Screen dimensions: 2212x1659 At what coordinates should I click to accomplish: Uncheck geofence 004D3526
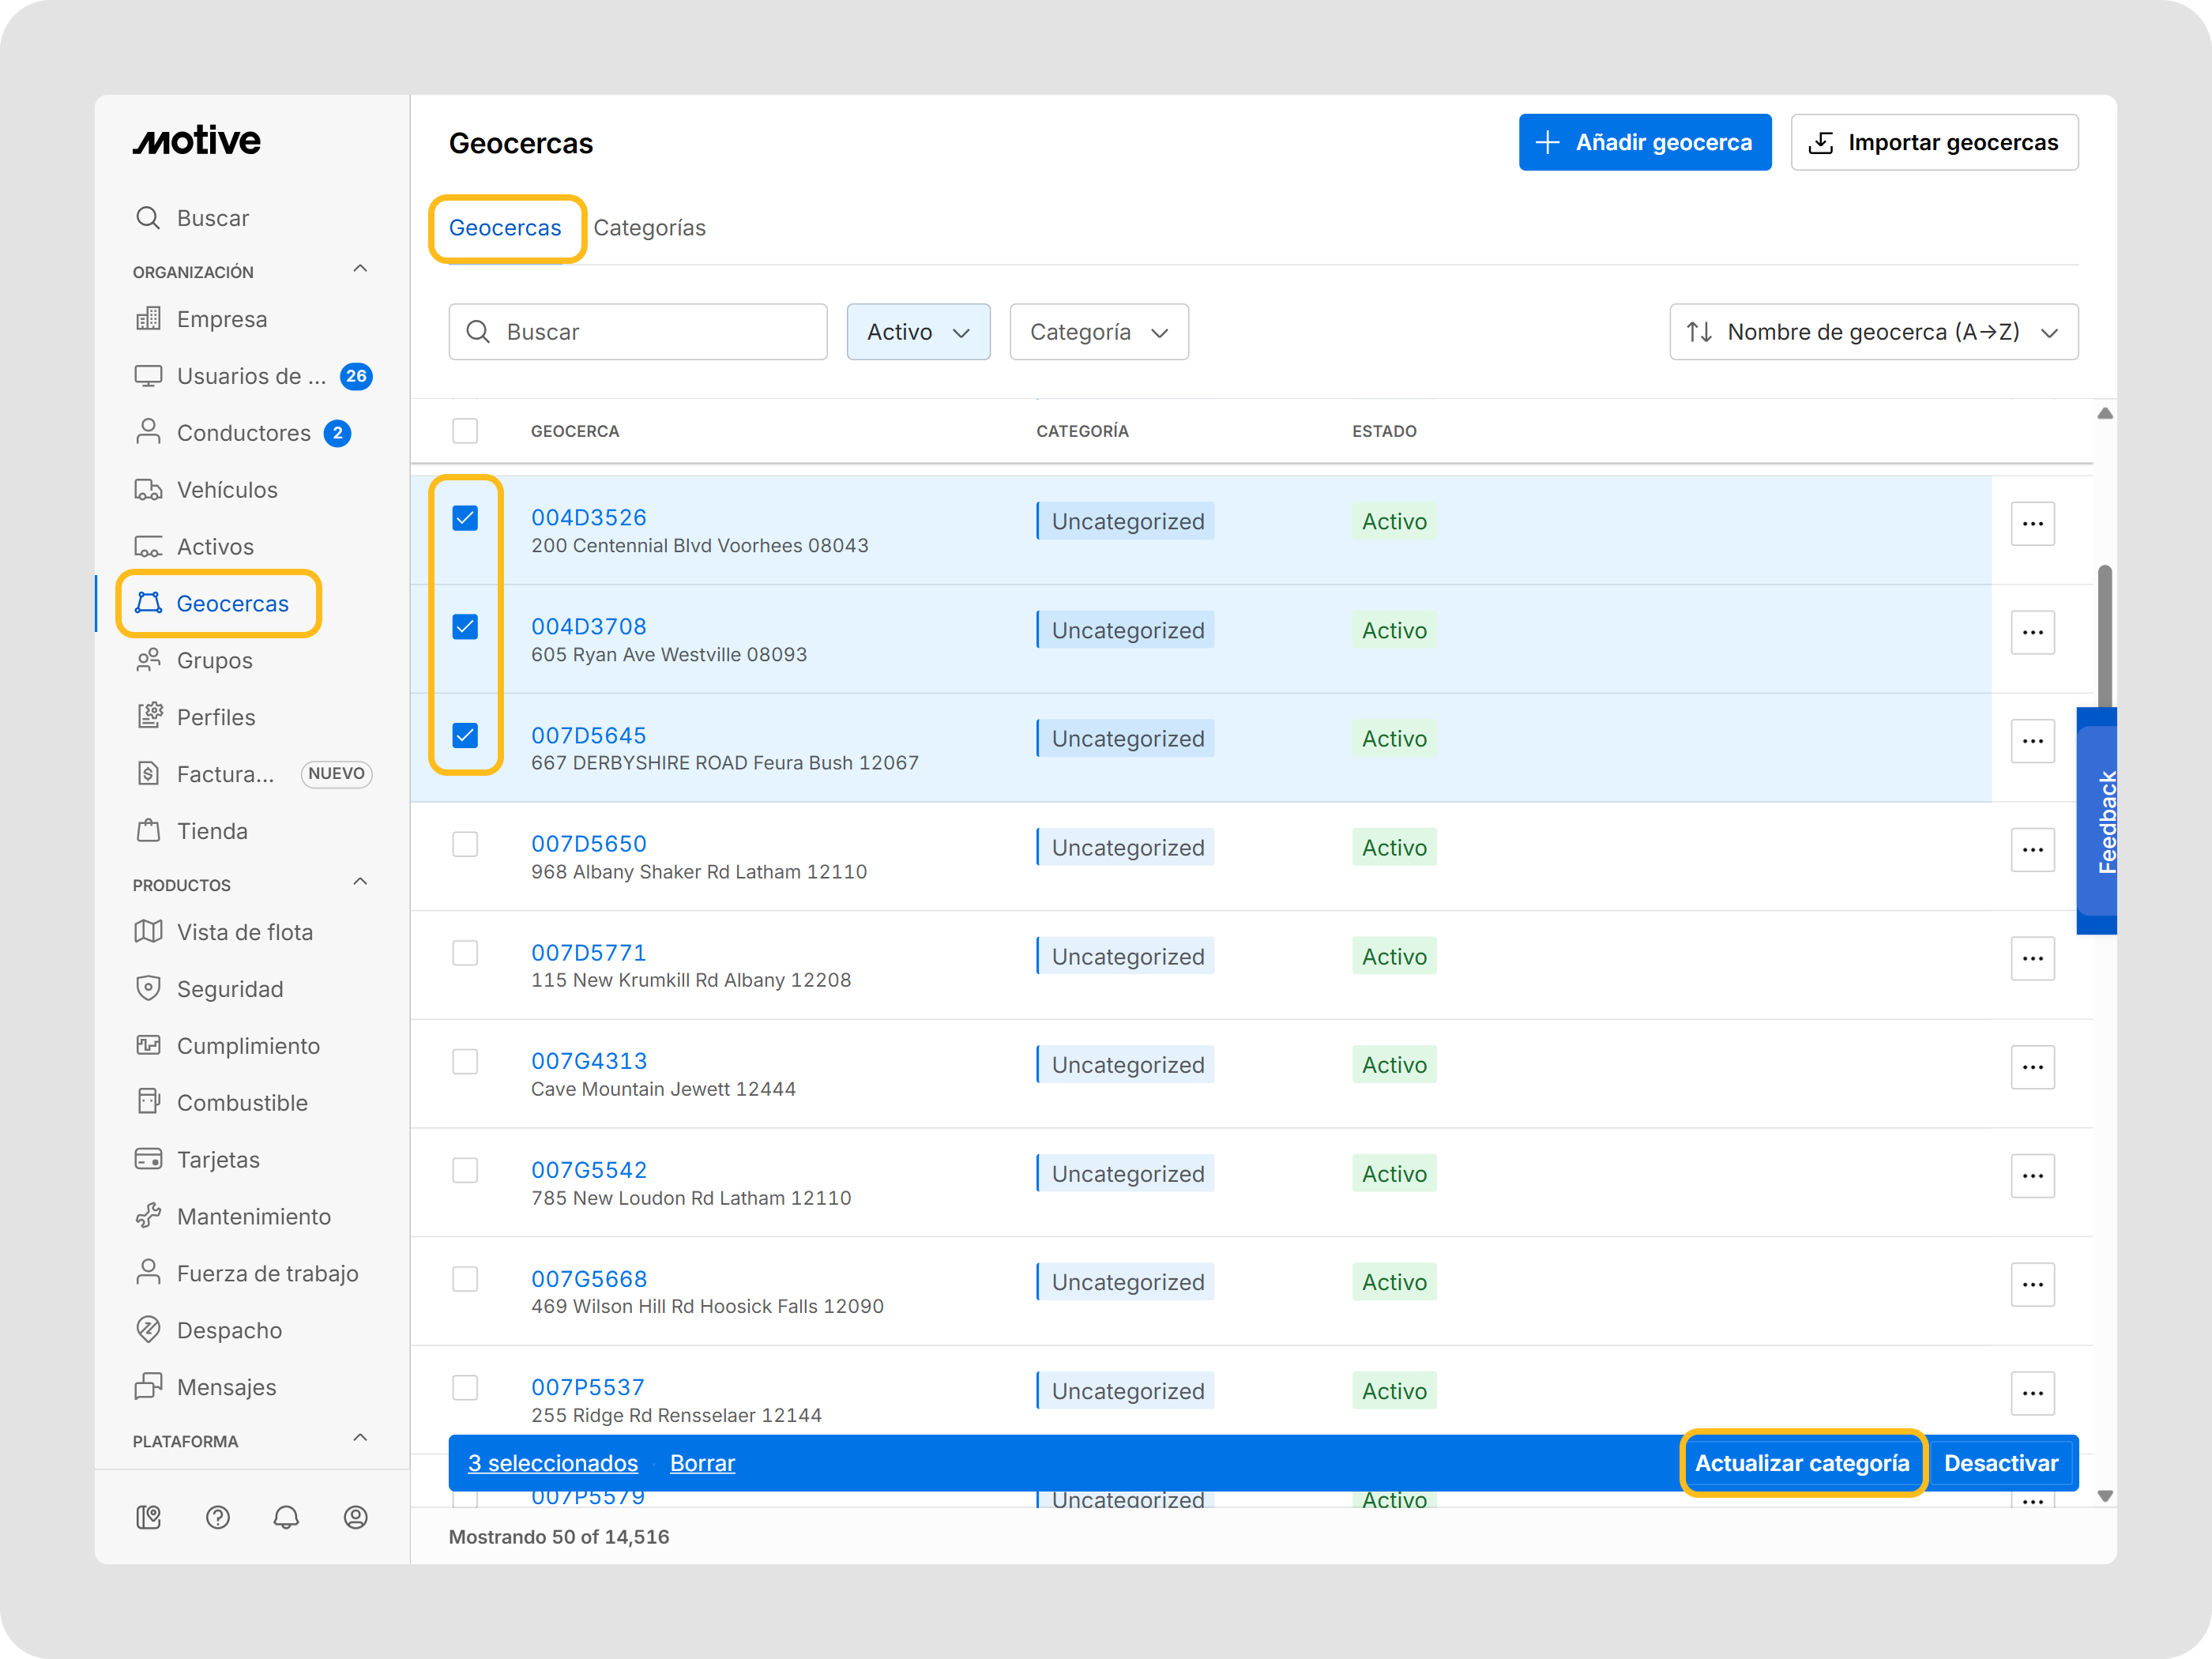[465, 518]
